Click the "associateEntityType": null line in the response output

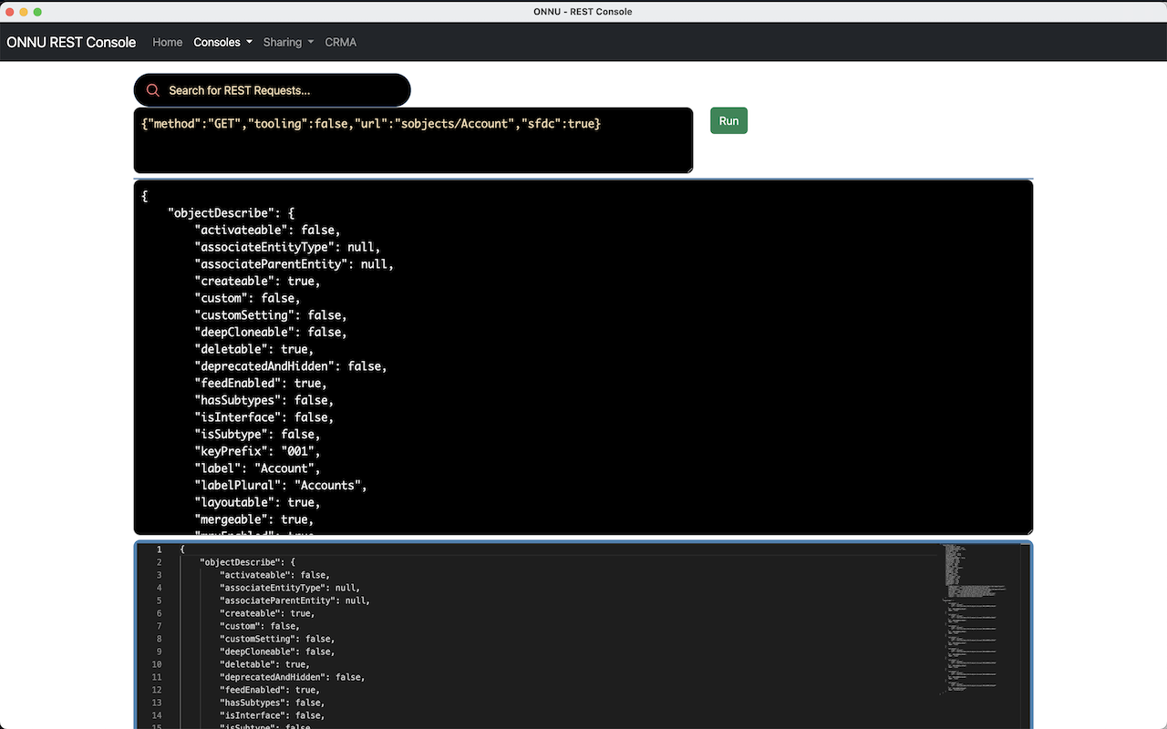click(286, 247)
